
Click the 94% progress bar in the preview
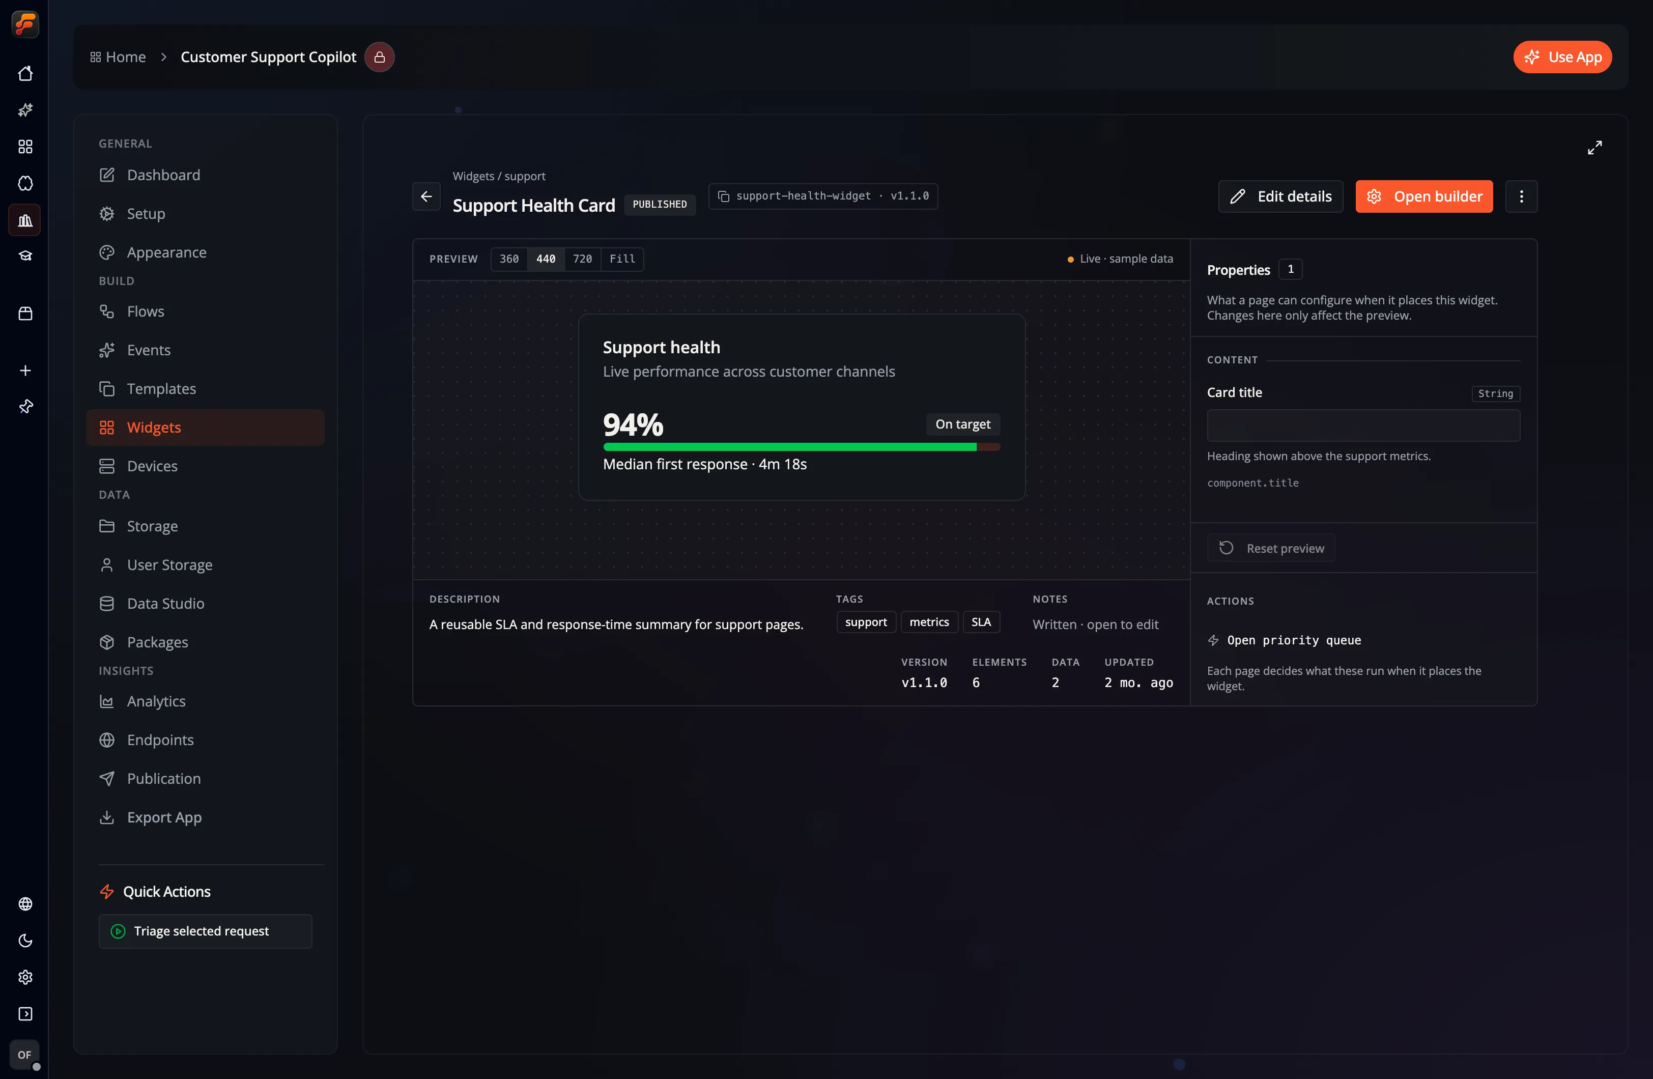pos(802,447)
